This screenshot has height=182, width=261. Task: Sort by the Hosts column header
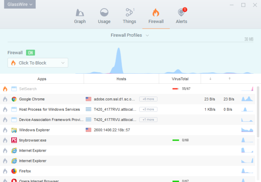coord(121,79)
